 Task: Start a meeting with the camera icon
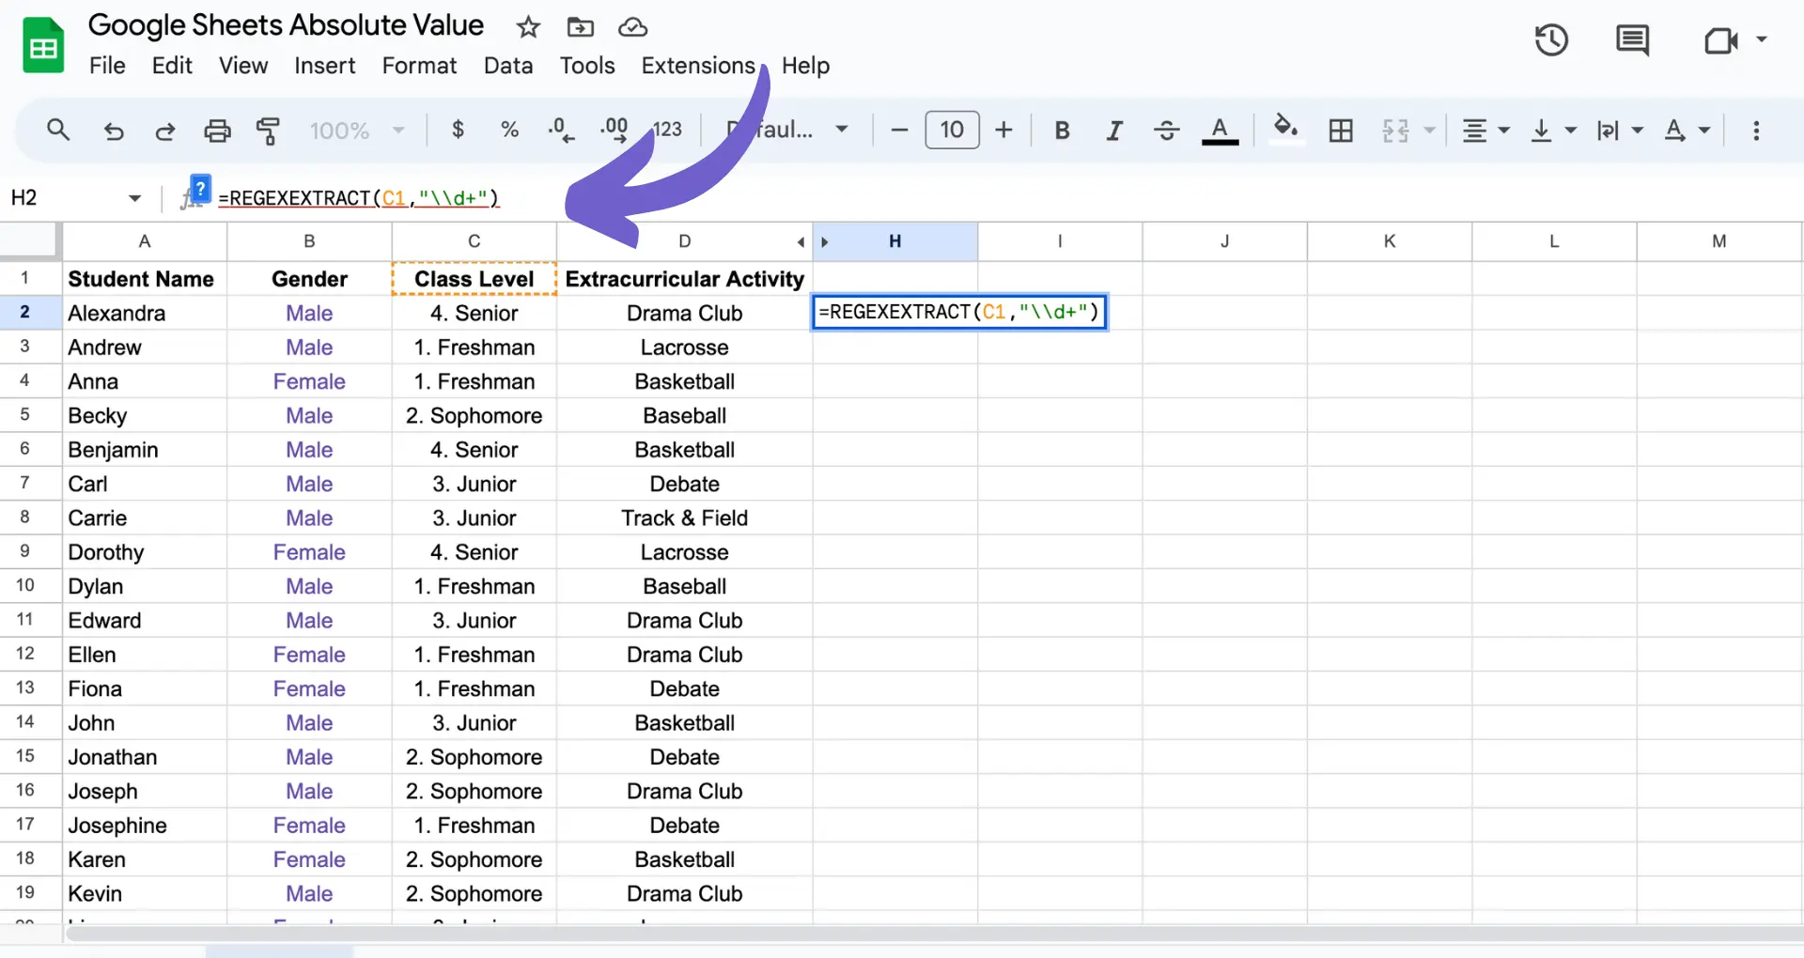tap(1720, 40)
